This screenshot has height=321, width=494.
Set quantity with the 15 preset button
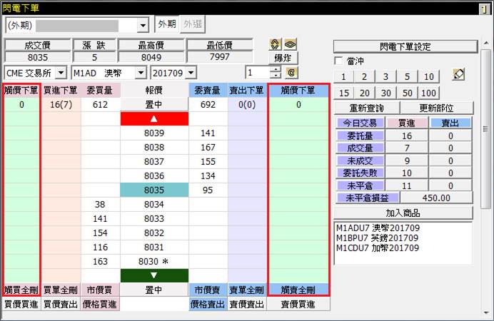tap(344, 93)
